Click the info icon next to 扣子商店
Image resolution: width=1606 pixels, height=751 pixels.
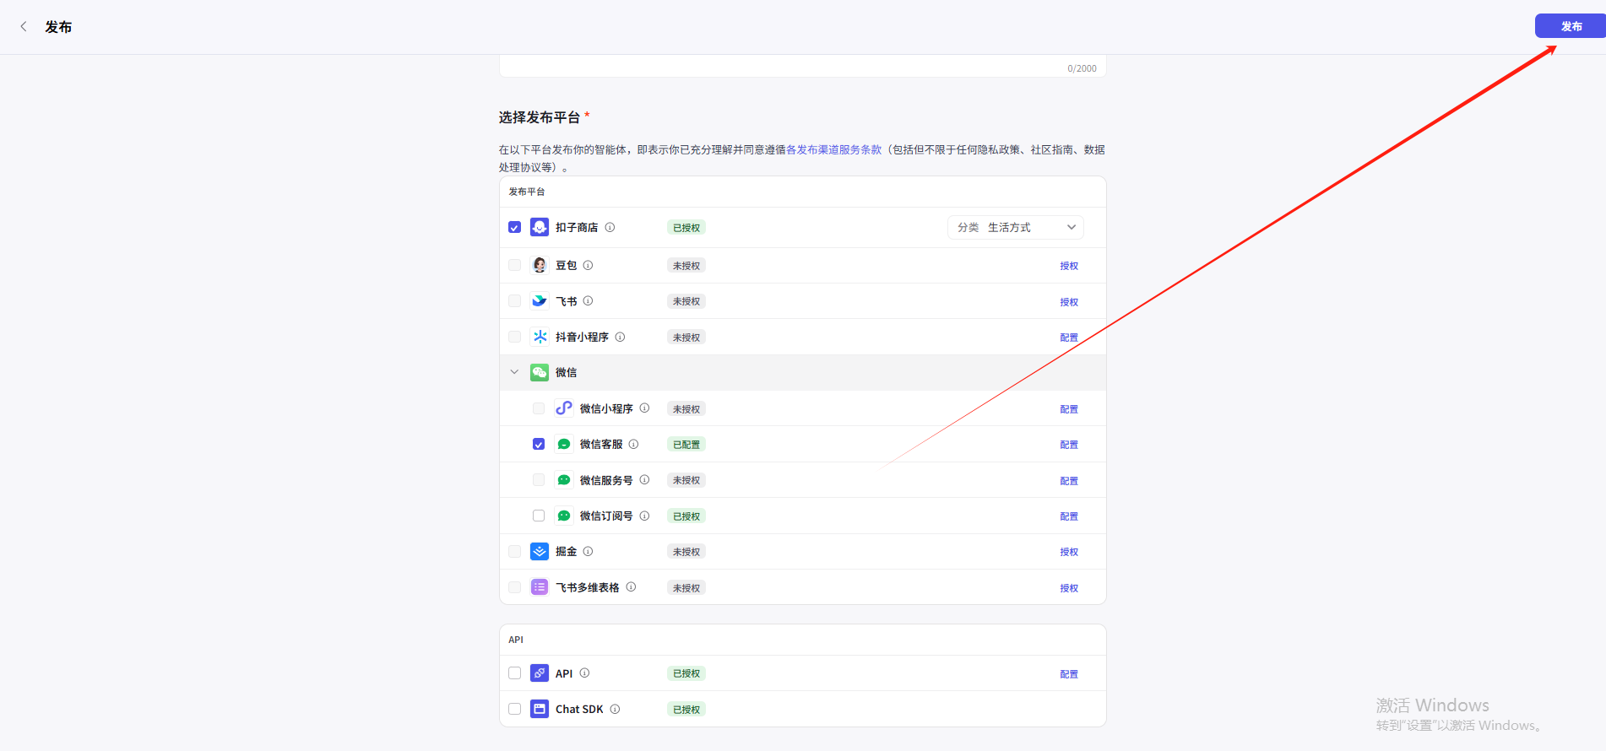610,228
